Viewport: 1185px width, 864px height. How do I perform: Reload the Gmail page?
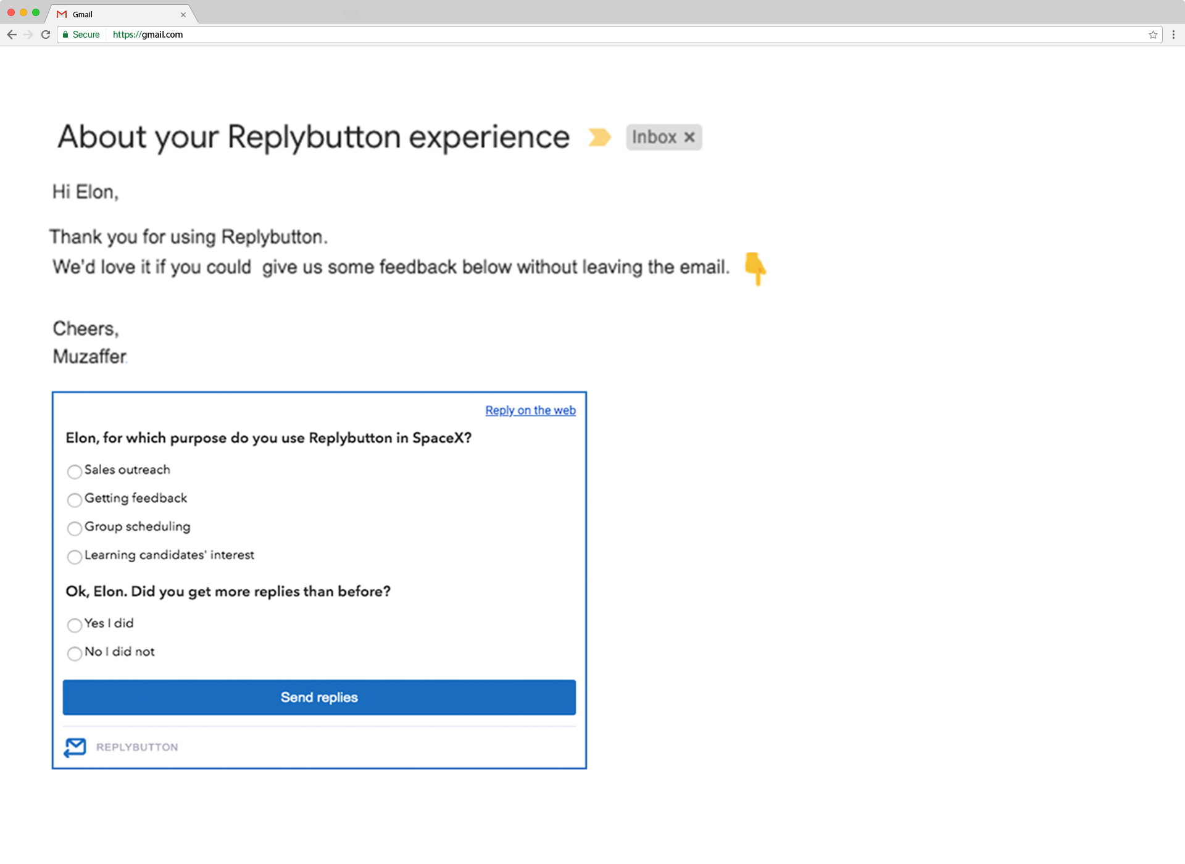(x=46, y=35)
